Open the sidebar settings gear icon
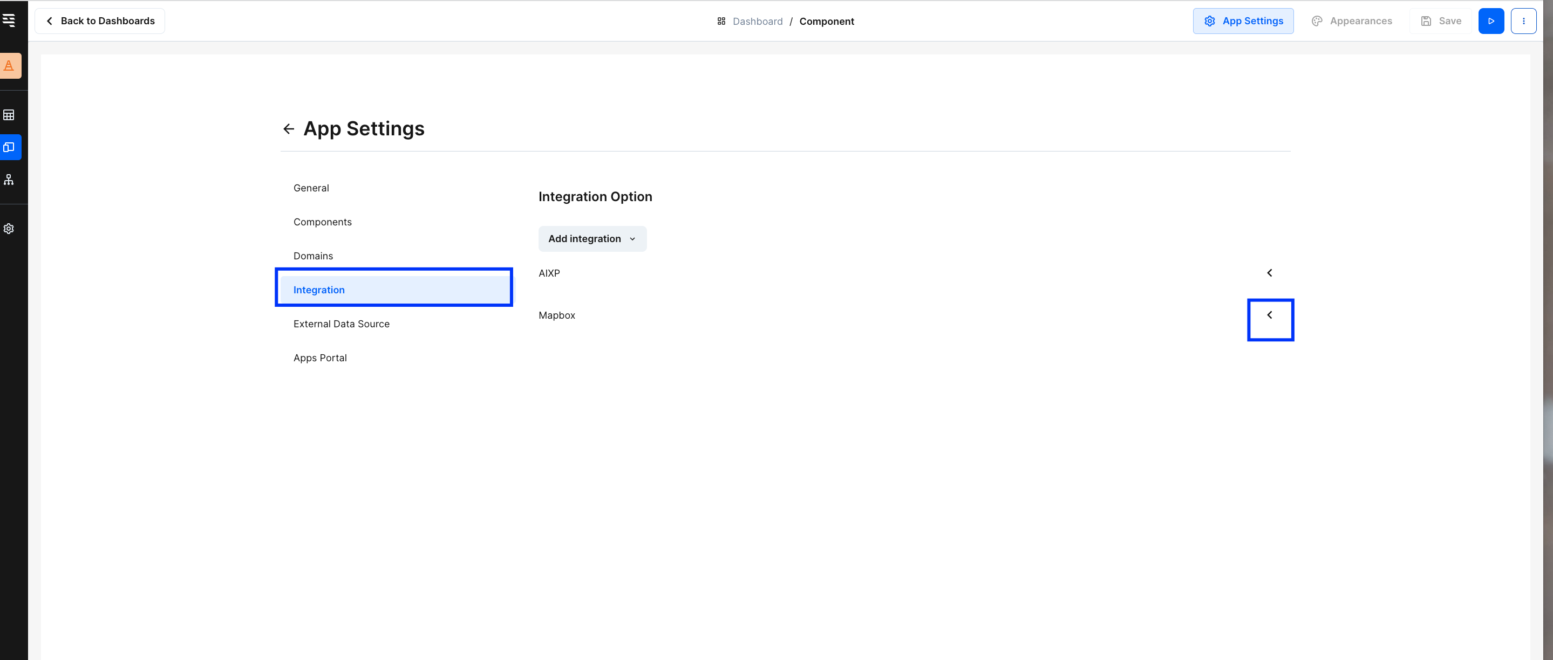 (9, 229)
